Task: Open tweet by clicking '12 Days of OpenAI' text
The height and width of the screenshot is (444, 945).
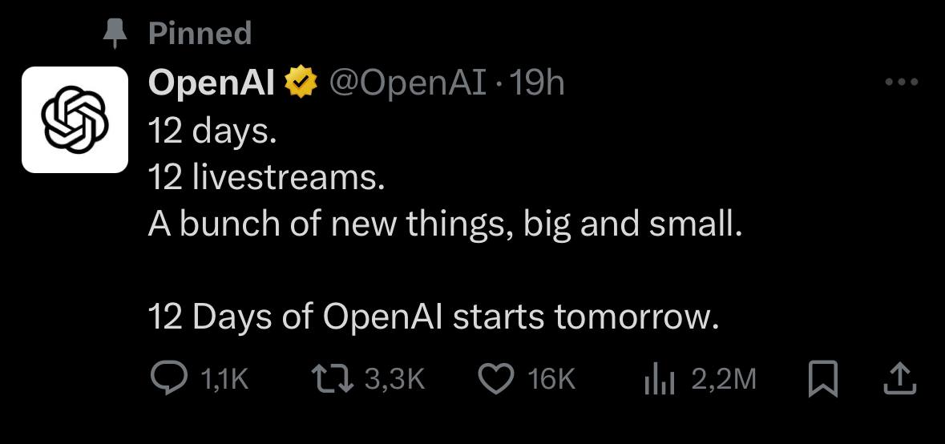Action: point(297,318)
